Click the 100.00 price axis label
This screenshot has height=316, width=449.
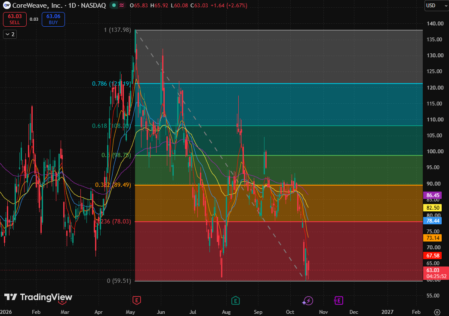point(435,152)
